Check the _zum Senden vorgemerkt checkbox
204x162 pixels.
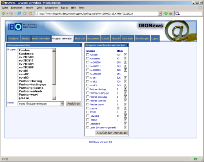[x=88, y=127]
